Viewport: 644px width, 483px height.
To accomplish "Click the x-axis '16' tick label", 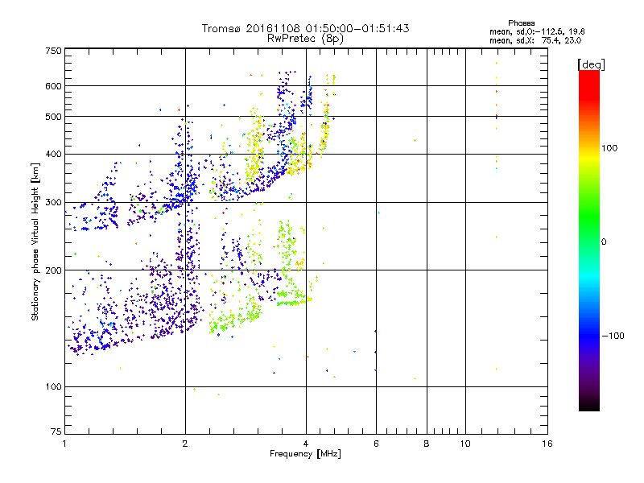I will click(x=547, y=444).
